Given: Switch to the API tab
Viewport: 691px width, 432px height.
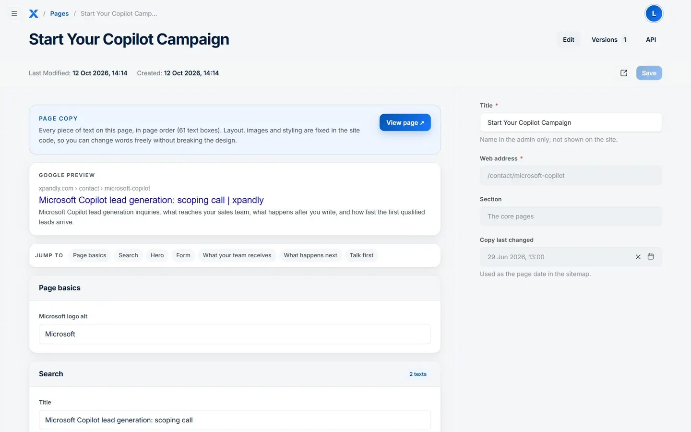Looking at the screenshot, I should (651, 40).
